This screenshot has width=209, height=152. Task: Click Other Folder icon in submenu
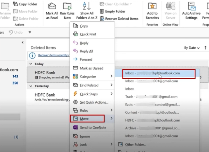pyautogui.click(x=121, y=144)
